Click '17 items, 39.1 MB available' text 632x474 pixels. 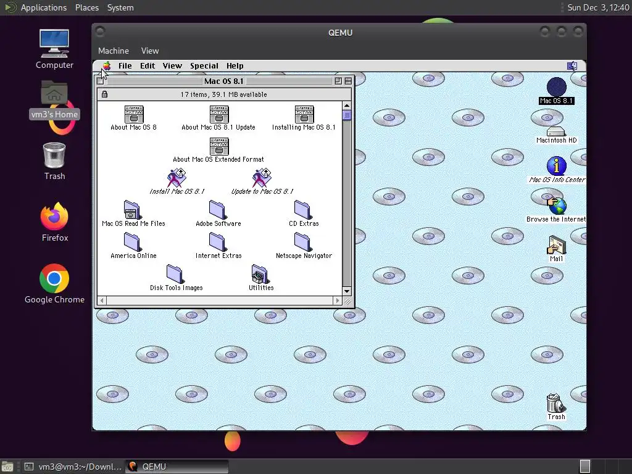tap(223, 94)
